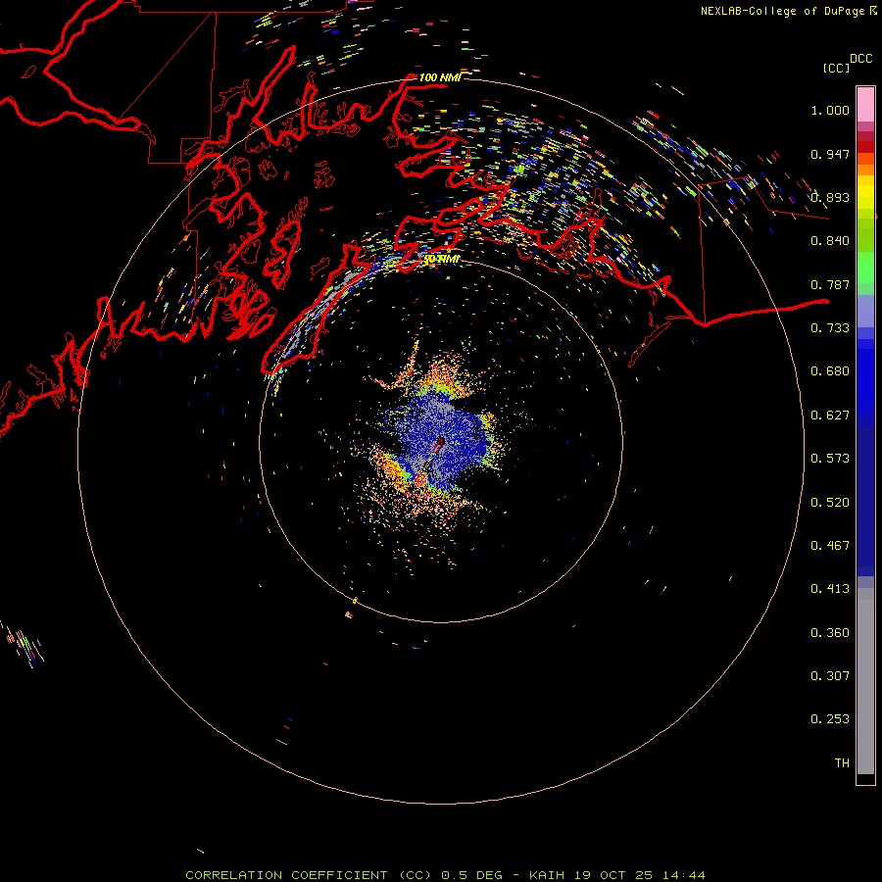Click the TH threshold label
Image resolution: width=882 pixels, height=882 pixels.
click(x=842, y=763)
